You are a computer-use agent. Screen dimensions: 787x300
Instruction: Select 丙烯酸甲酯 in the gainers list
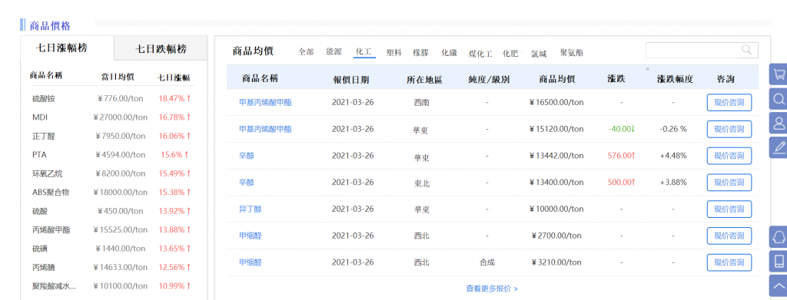(x=51, y=230)
